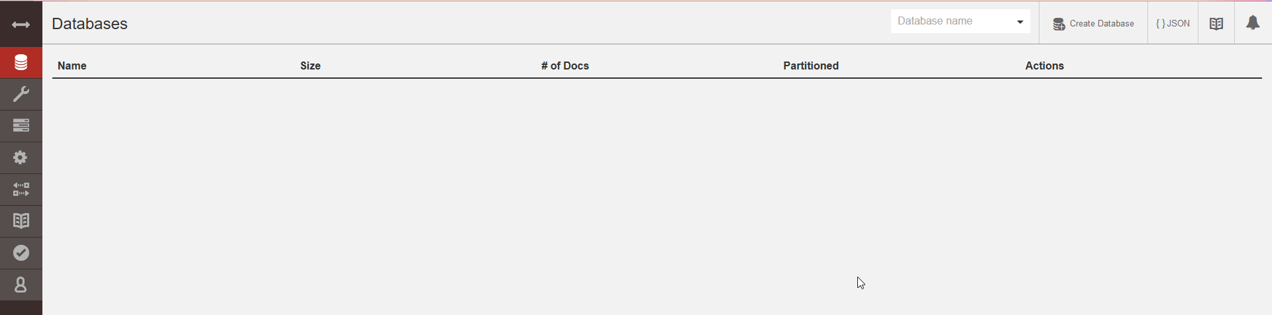Open the API documentation book icon in header
Viewport: 1272px width, 315px height.
1216,23
